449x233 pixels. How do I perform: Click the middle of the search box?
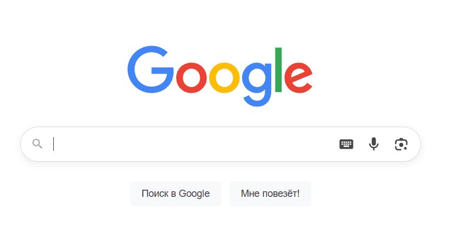[x=221, y=144]
